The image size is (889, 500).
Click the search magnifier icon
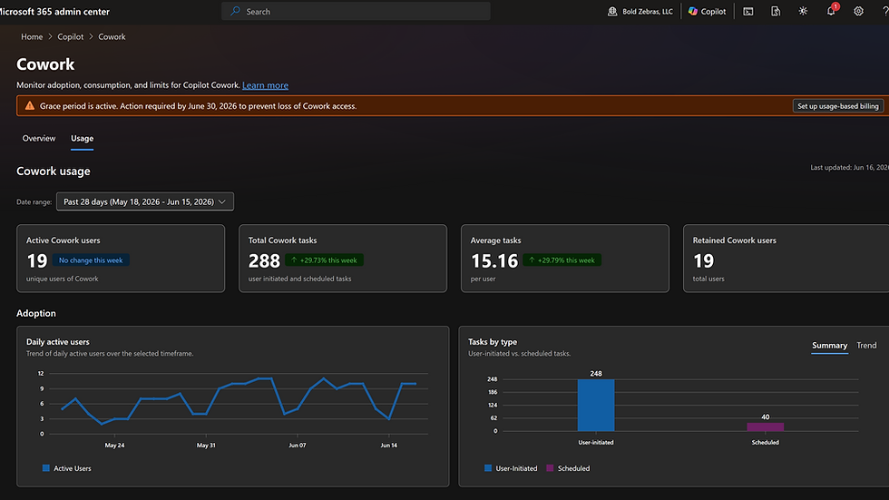[235, 11]
